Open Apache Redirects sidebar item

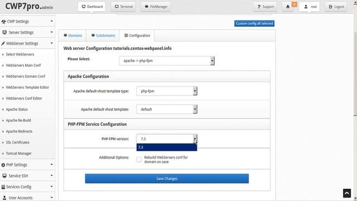click(19, 131)
